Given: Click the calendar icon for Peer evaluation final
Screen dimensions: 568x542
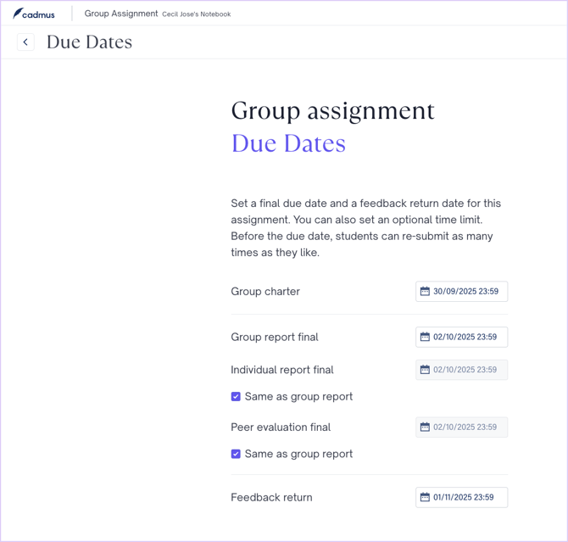Looking at the screenshot, I should (425, 427).
